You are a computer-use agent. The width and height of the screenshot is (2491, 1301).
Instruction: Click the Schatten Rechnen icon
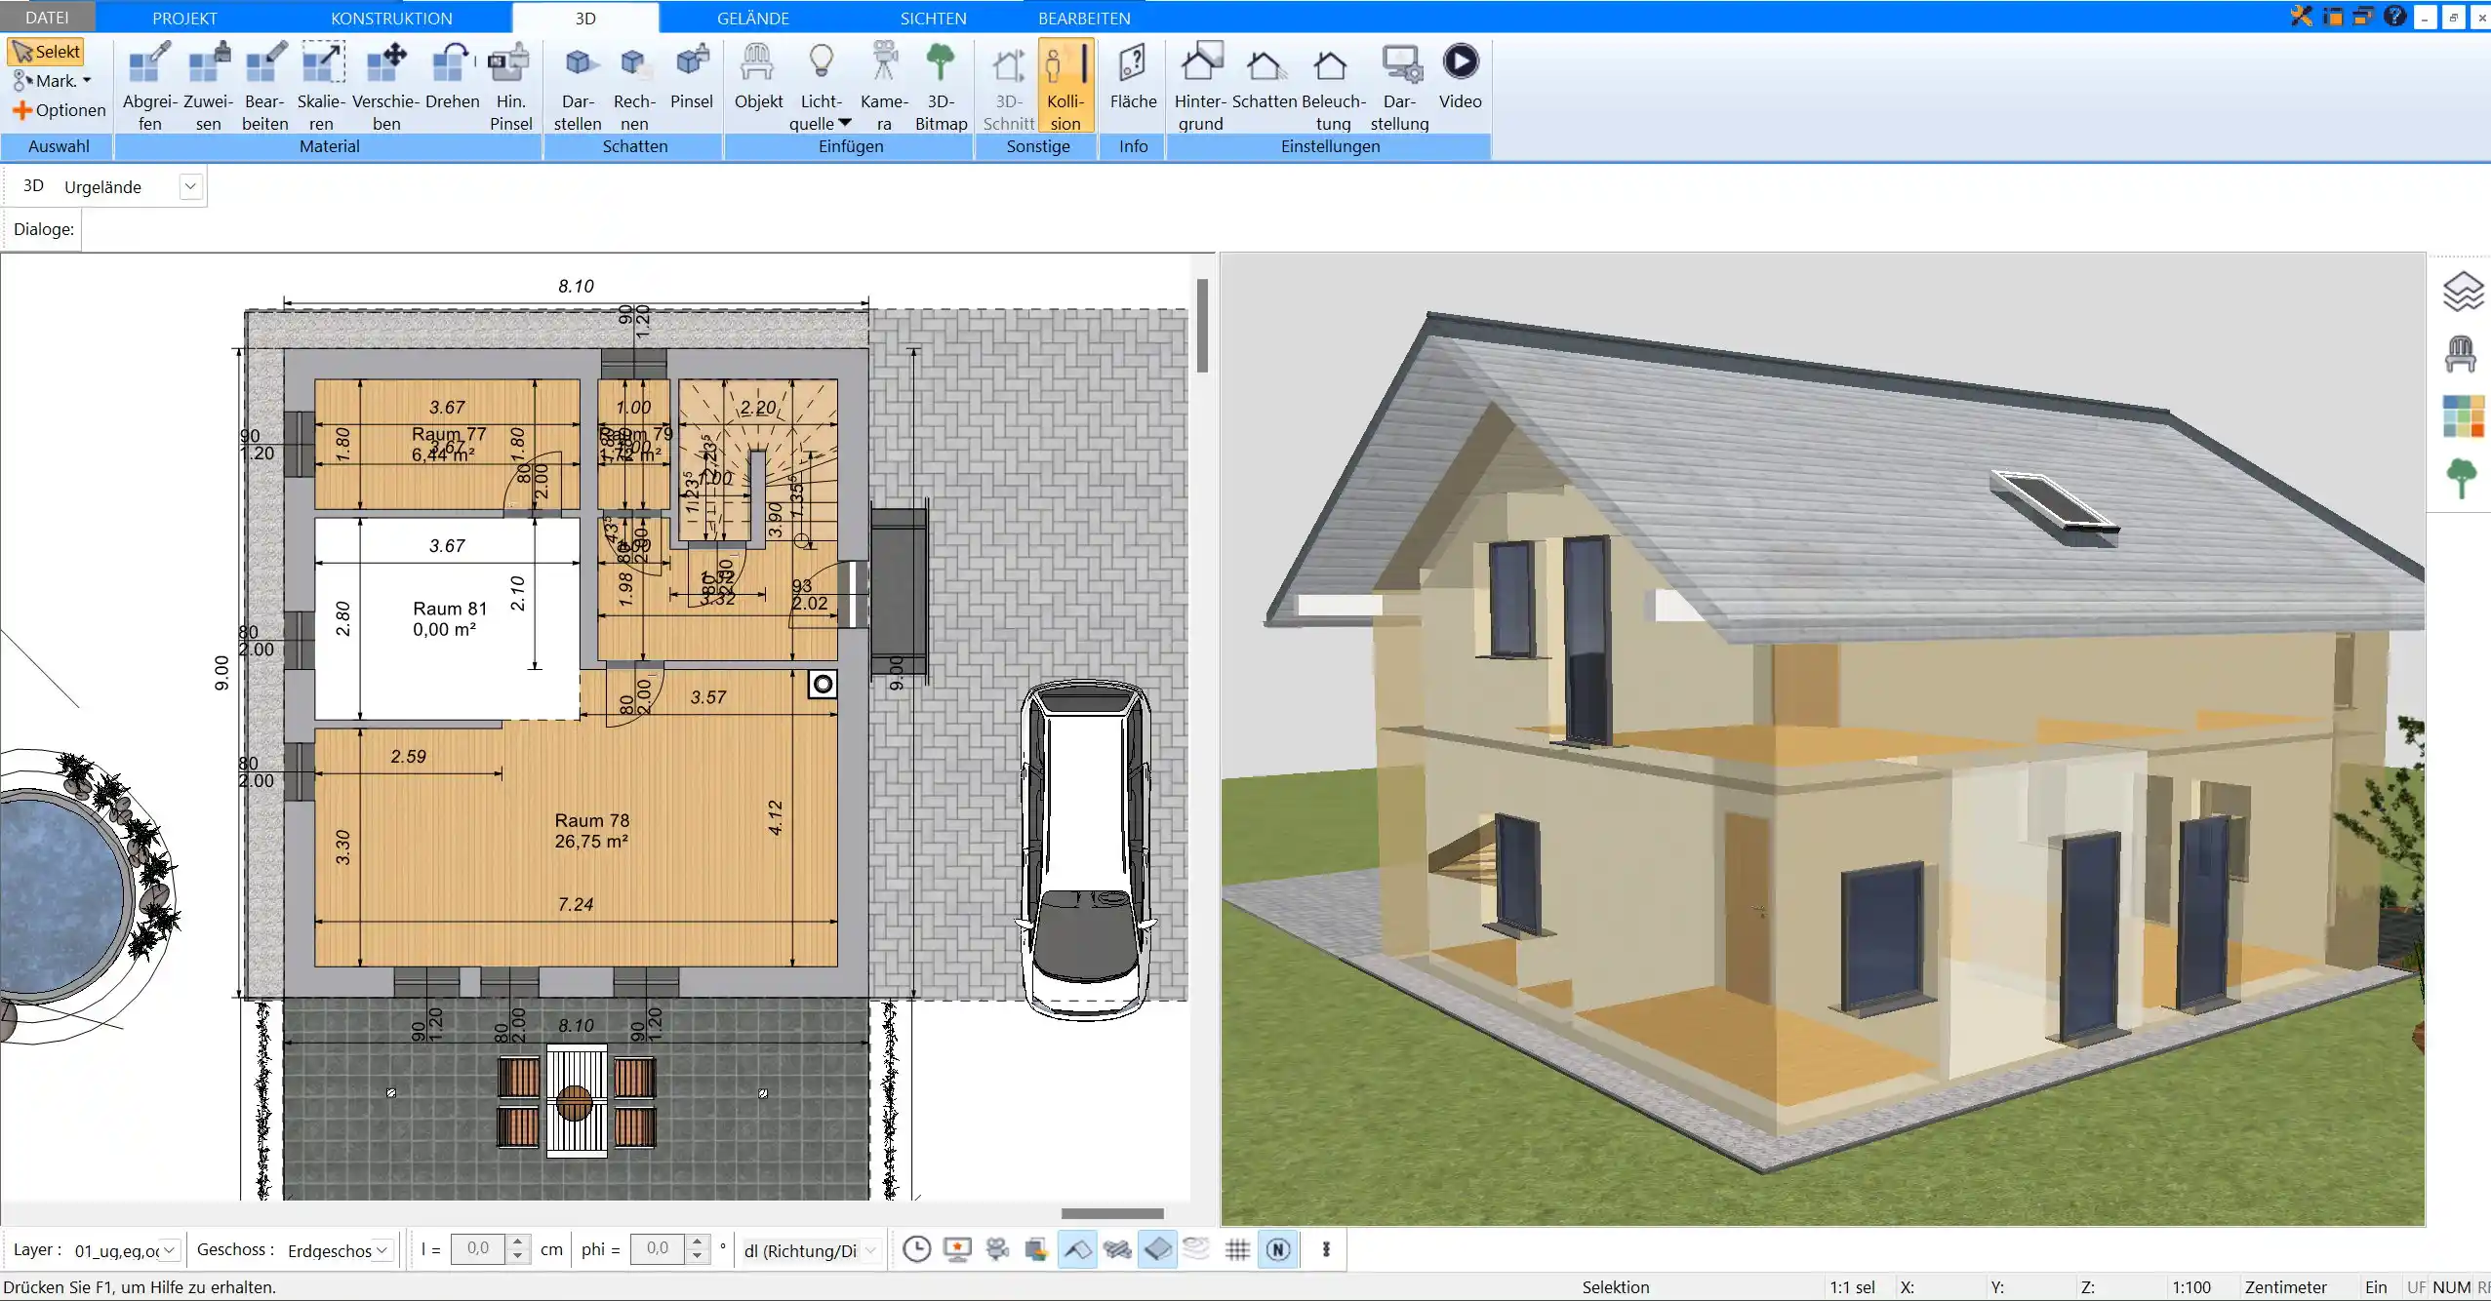[634, 86]
